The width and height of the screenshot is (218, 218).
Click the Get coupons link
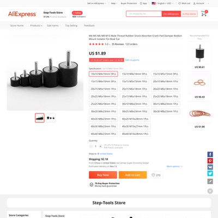tap(132, 60)
